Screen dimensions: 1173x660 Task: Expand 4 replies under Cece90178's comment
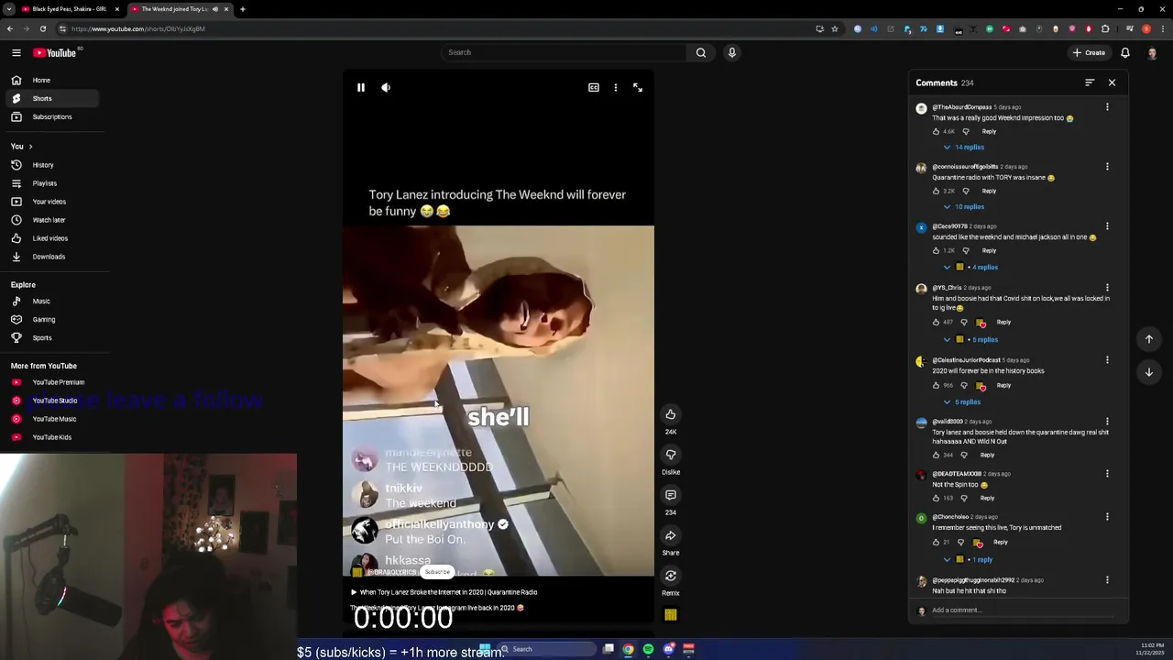[971, 267]
